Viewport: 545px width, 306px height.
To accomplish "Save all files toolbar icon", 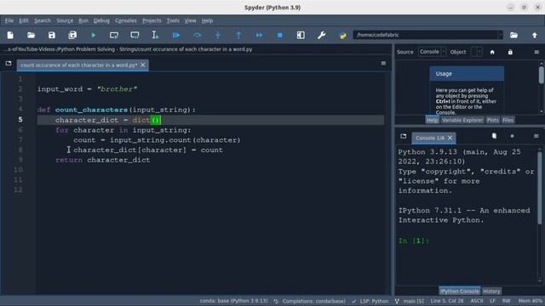I will click(72, 35).
